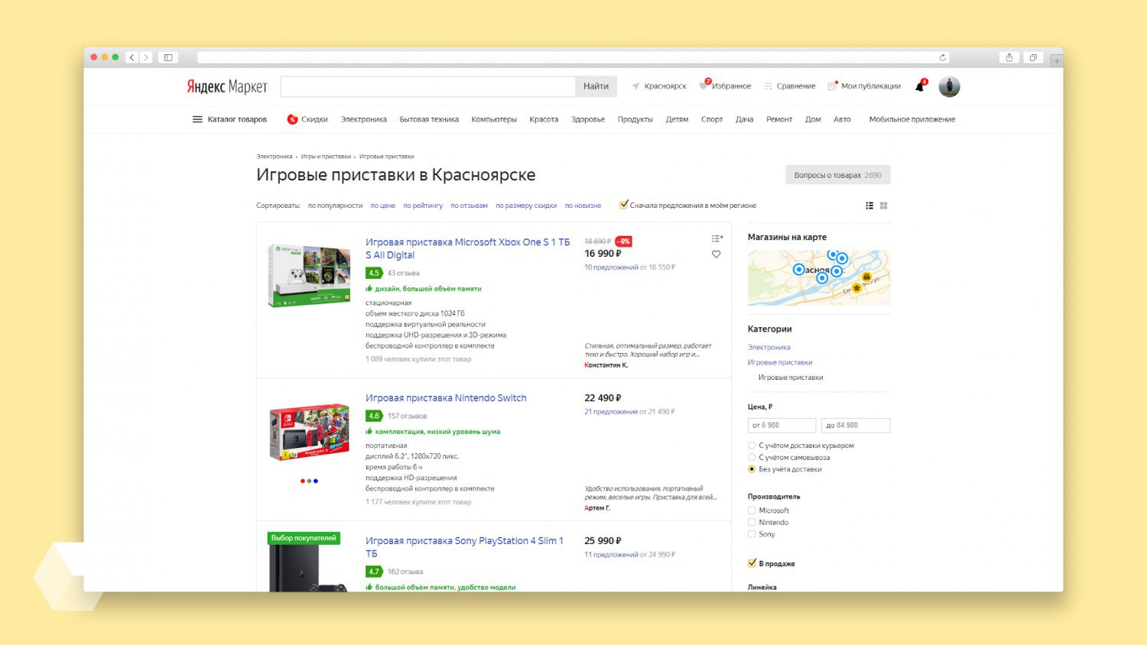Viewport: 1147px width, 645px height.
Task: Open a new browser tab with plus
Action: [x=1057, y=60]
